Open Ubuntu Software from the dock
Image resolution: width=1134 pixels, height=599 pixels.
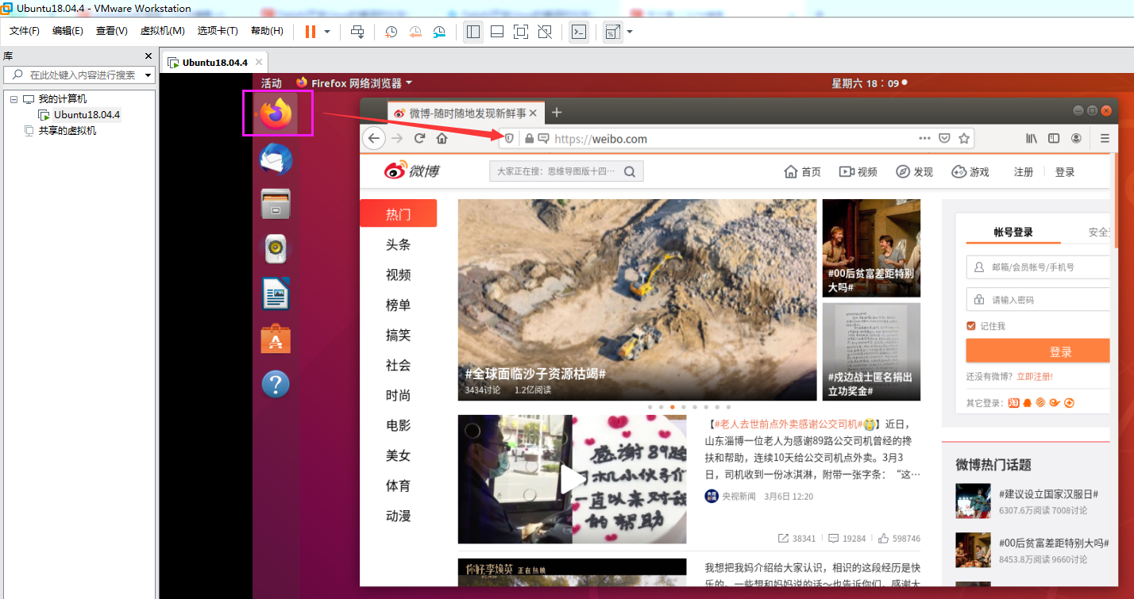pos(276,339)
